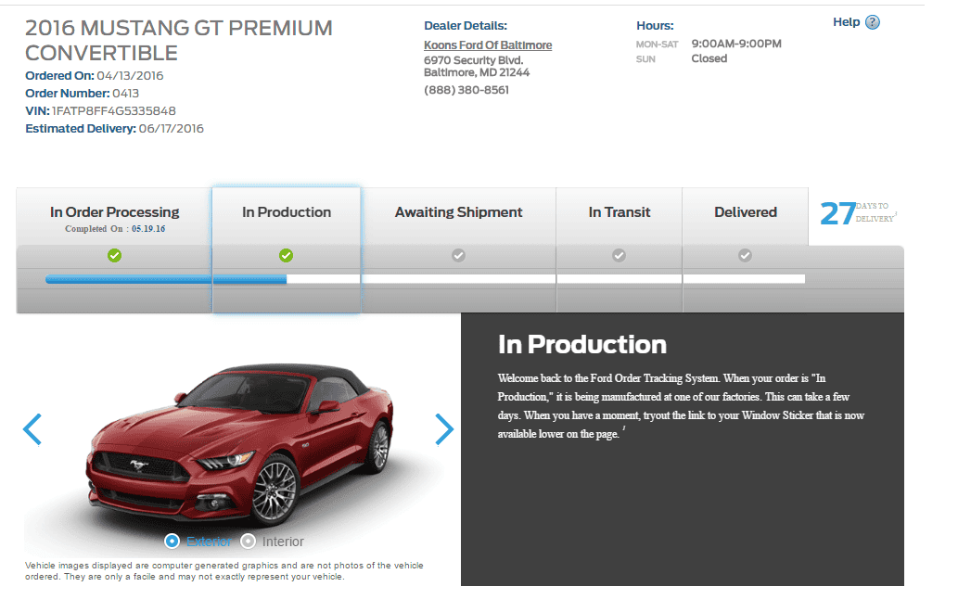Image resolution: width=971 pixels, height=612 pixels.
Task: Select the Interior view radio button
Action: (x=249, y=542)
